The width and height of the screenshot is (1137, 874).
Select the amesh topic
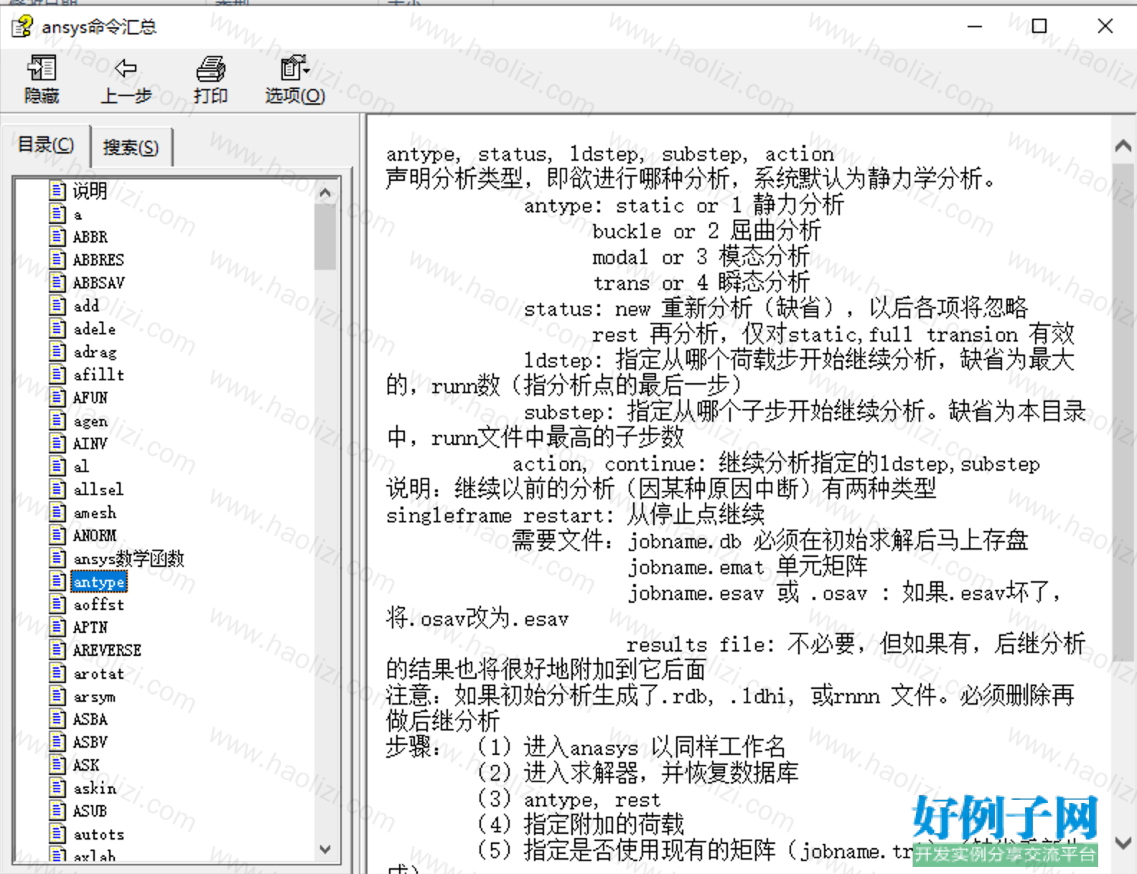tap(94, 512)
